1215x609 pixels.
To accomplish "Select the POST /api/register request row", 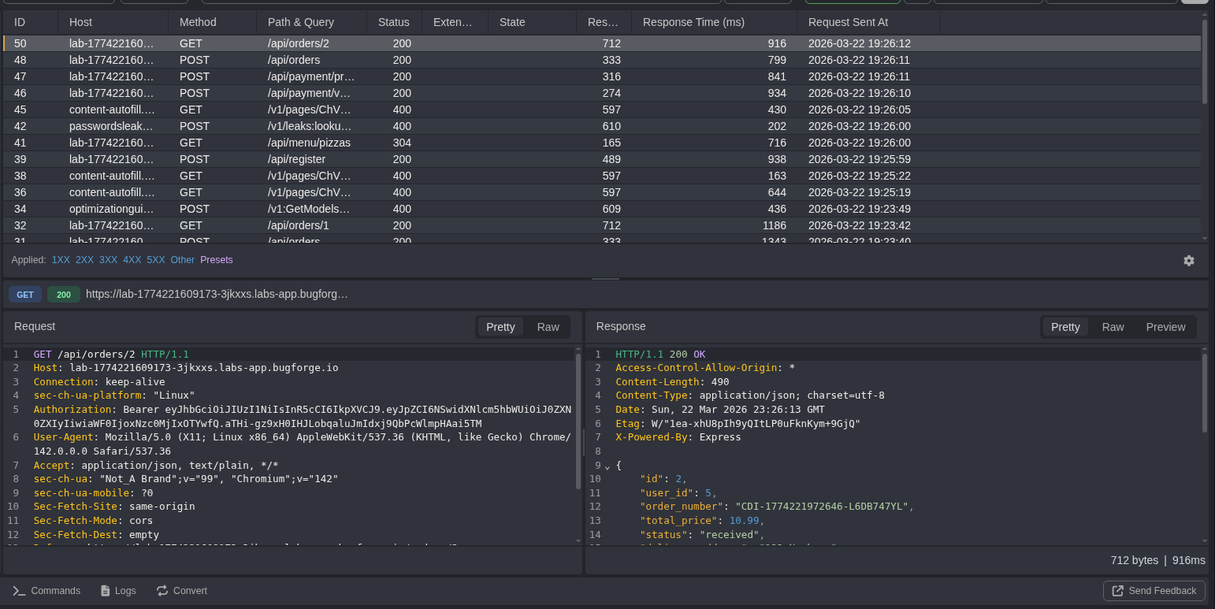I will coord(315,159).
